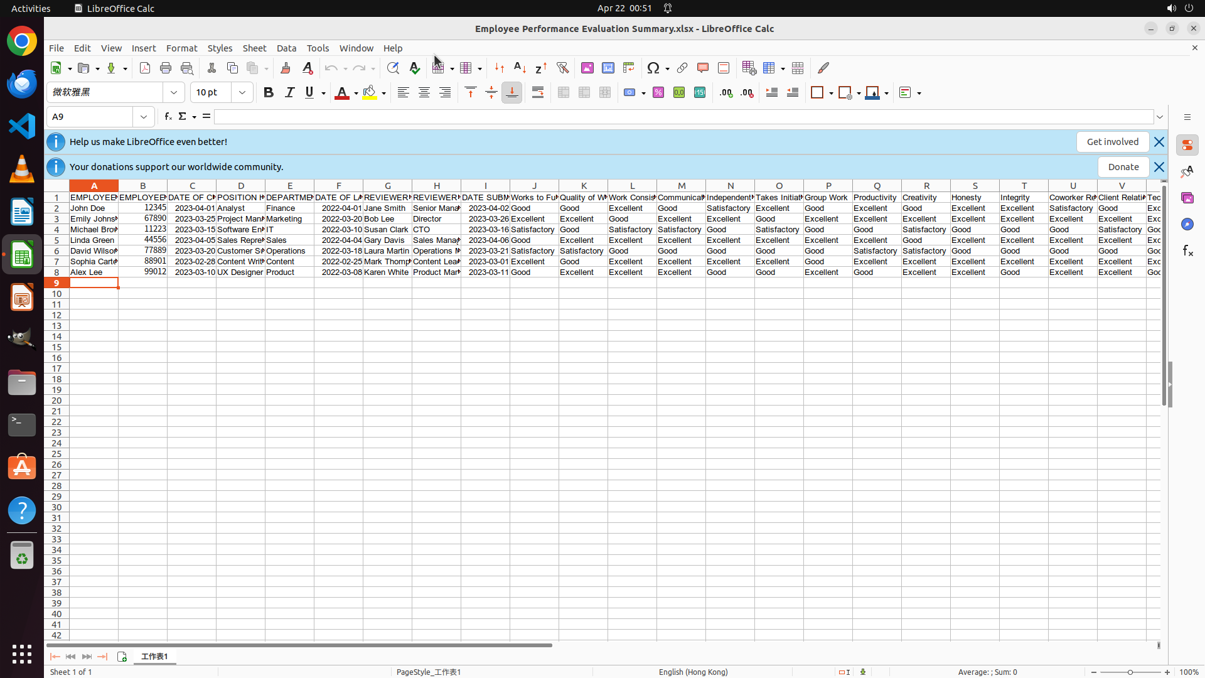This screenshot has height=678, width=1205.
Task: Expand the font name dropdown
Action: tap(174, 93)
